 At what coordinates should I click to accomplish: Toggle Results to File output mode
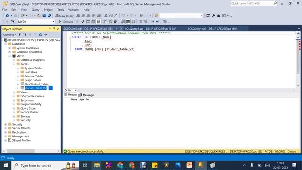point(133,22)
